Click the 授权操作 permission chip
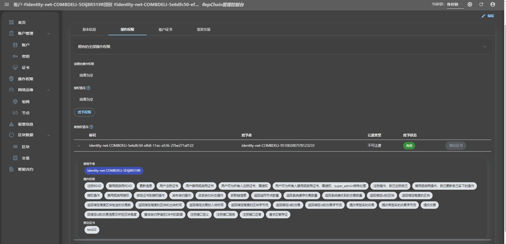Viewport: 506px width, 244px height. [94, 196]
